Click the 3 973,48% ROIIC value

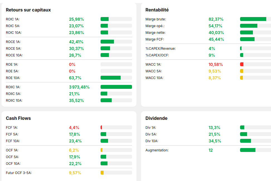[79, 87]
